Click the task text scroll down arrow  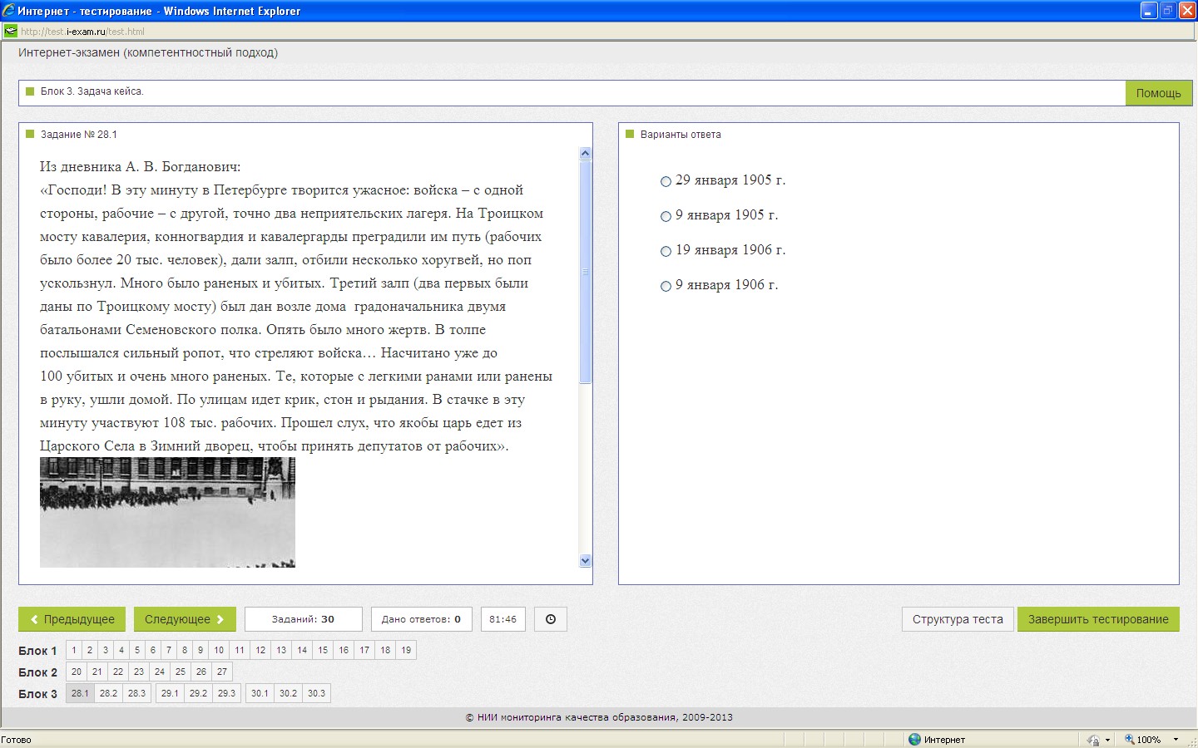point(585,561)
